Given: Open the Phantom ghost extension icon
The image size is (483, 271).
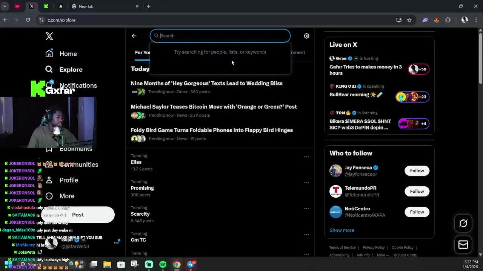Looking at the screenshot, I should (425, 20).
